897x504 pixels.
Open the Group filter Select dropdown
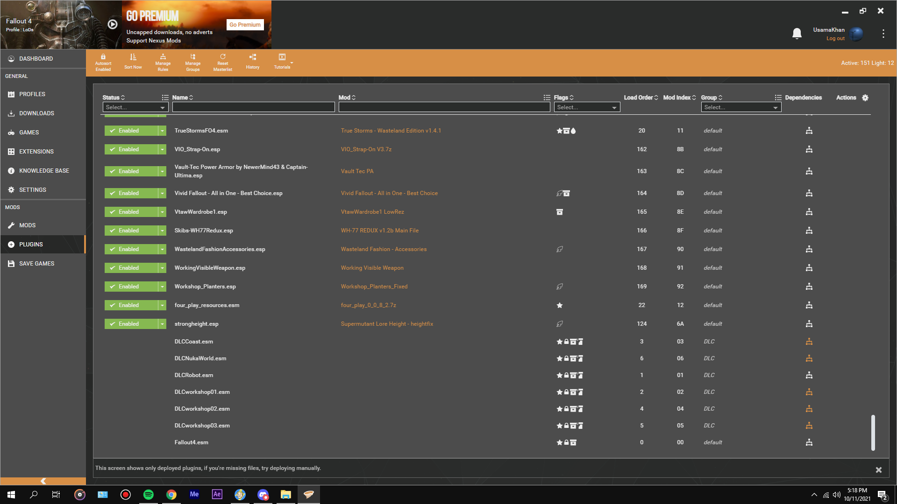(x=741, y=107)
